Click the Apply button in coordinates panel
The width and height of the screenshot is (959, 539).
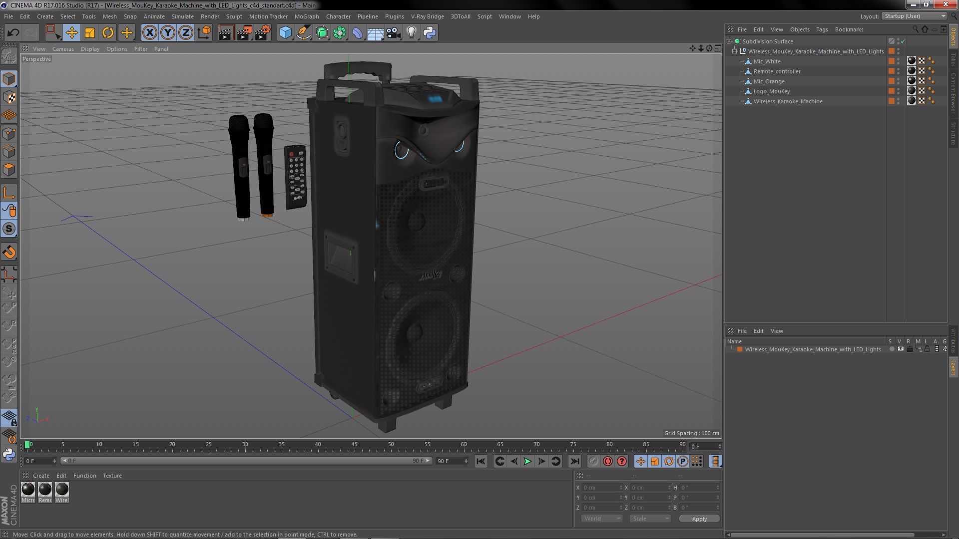click(699, 519)
